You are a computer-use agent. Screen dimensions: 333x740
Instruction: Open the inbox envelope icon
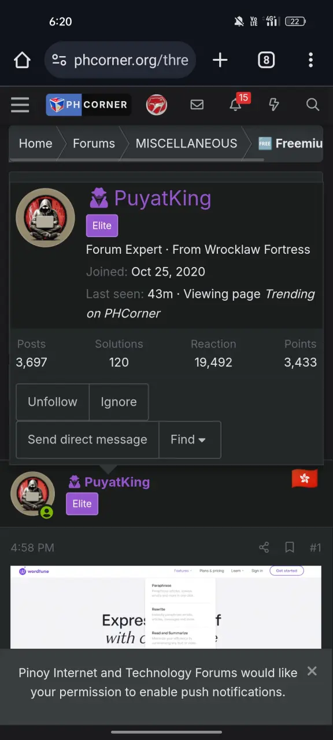[197, 105]
